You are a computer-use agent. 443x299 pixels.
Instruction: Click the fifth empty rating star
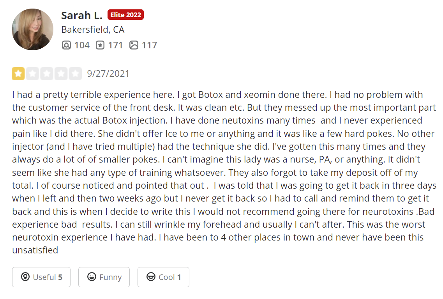click(75, 74)
